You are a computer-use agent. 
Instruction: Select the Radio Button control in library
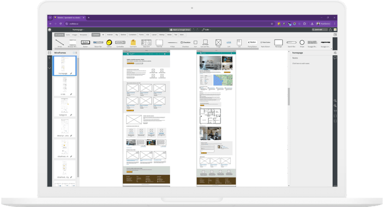click(265, 42)
